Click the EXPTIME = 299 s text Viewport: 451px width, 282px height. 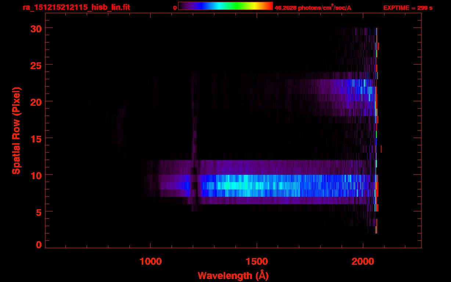coord(408,8)
